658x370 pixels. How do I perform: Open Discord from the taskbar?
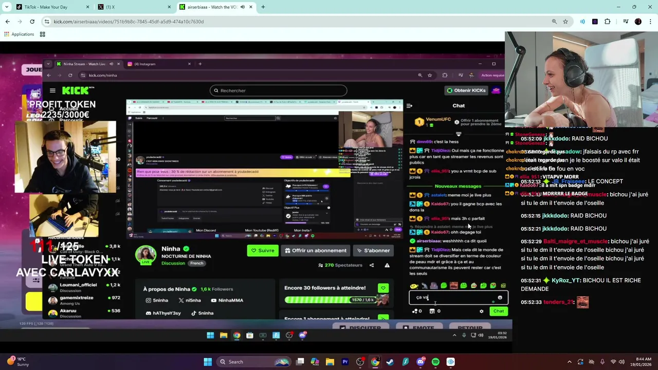click(421, 362)
